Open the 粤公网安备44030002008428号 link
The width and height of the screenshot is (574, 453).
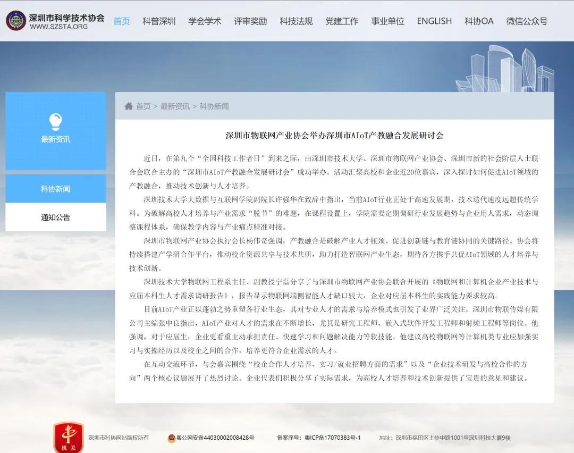click(215, 438)
